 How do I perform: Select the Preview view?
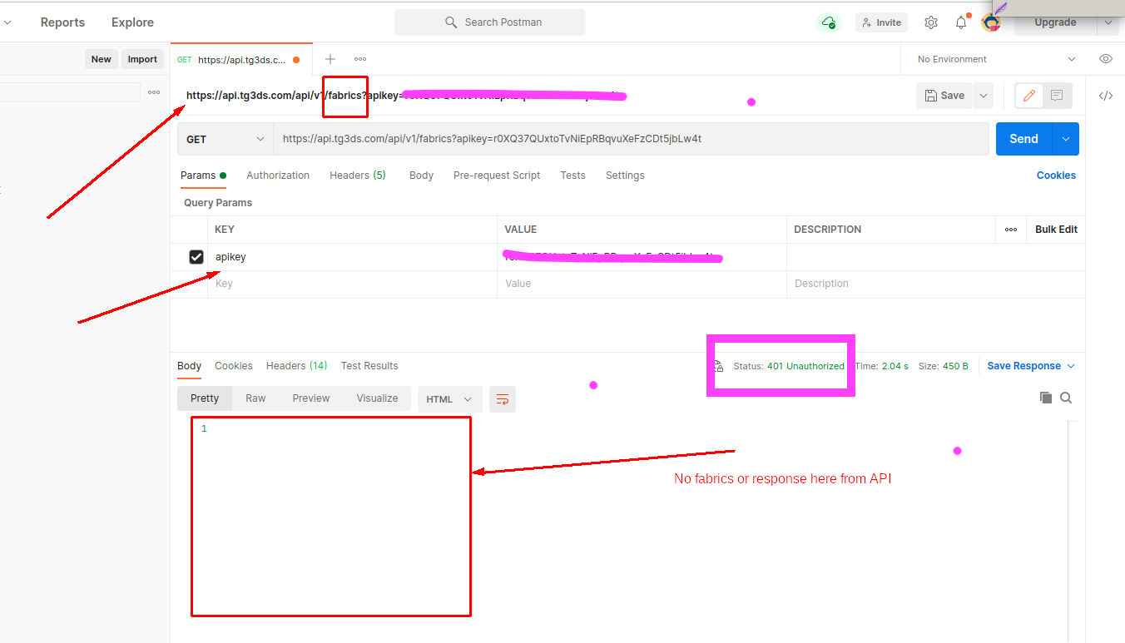(x=311, y=398)
